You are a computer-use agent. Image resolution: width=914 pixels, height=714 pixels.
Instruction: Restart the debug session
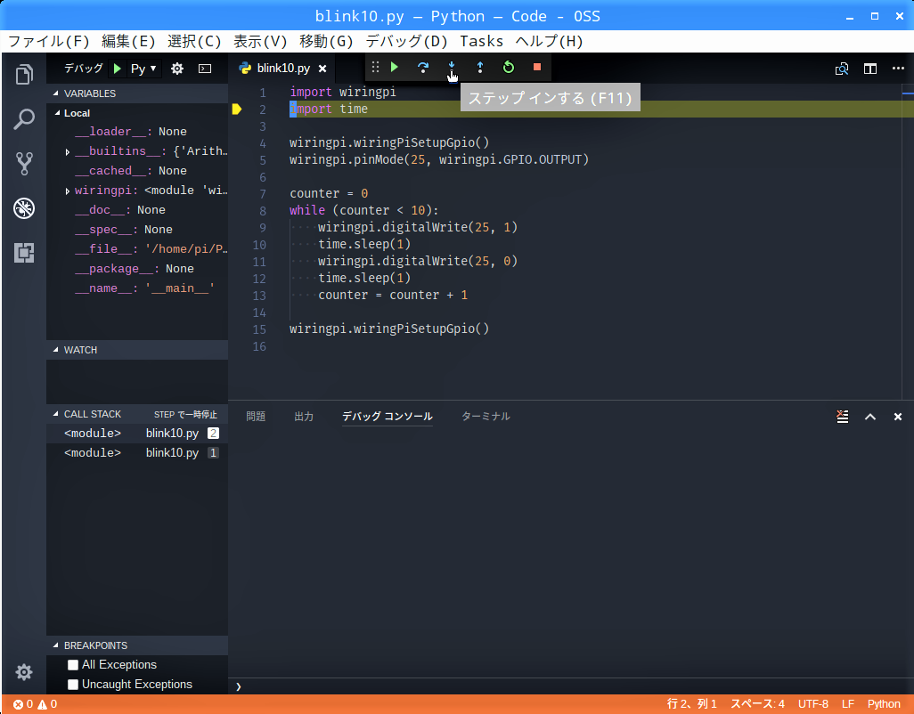point(509,68)
